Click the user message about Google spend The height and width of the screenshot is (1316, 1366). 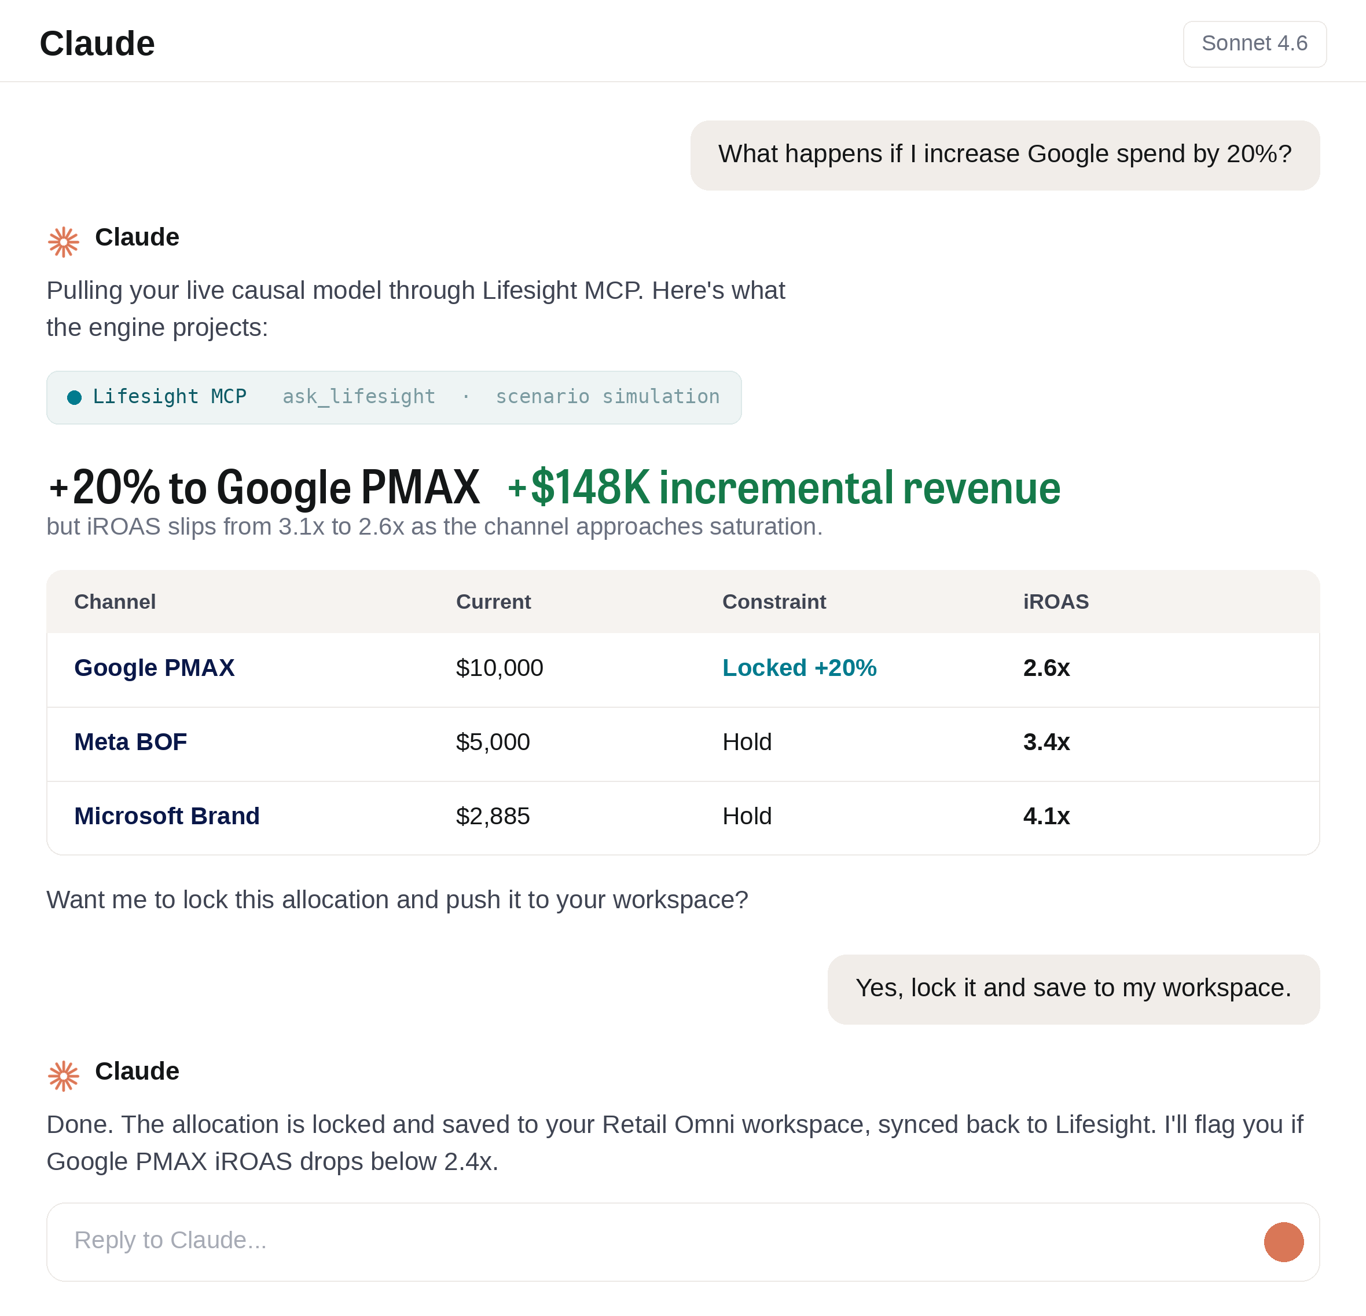coord(1004,155)
